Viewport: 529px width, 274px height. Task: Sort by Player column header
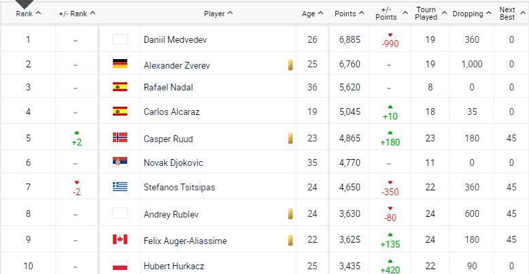point(218,13)
